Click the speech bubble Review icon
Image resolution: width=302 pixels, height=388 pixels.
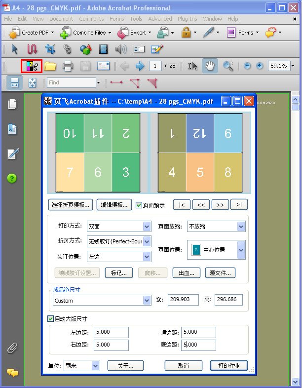point(270,33)
